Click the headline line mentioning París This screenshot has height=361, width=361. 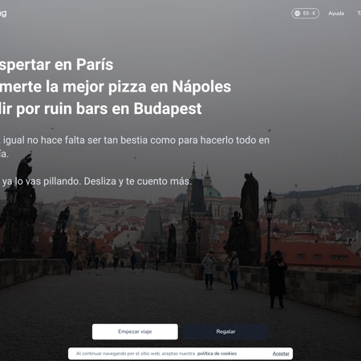(57, 65)
